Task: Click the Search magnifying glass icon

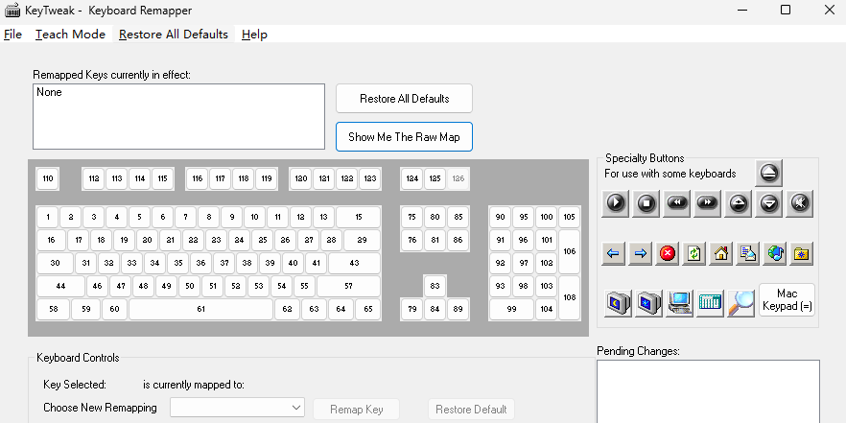Action: pos(740,303)
